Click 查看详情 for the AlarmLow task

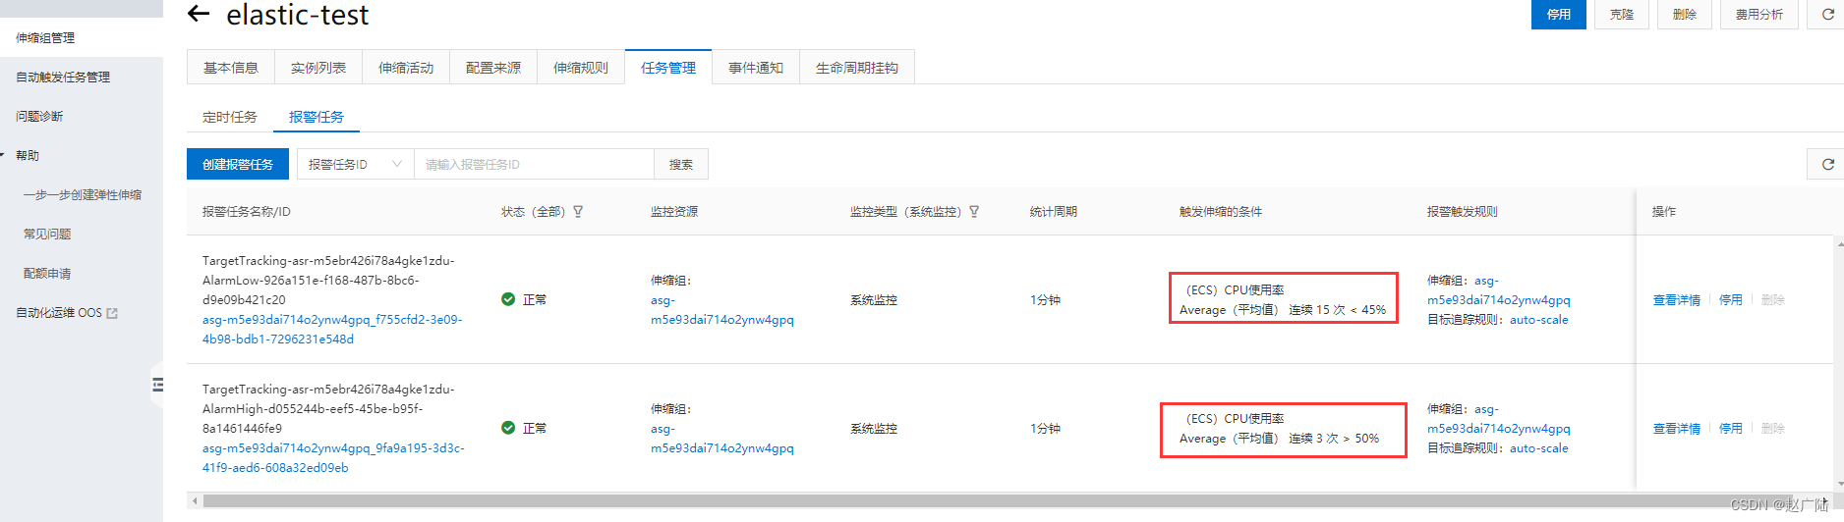pyautogui.click(x=1677, y=300)
